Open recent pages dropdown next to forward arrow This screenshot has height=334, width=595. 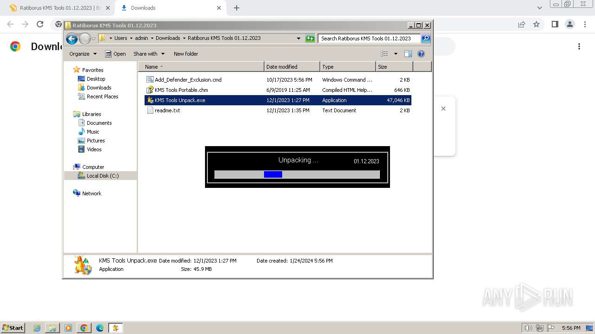93,39
